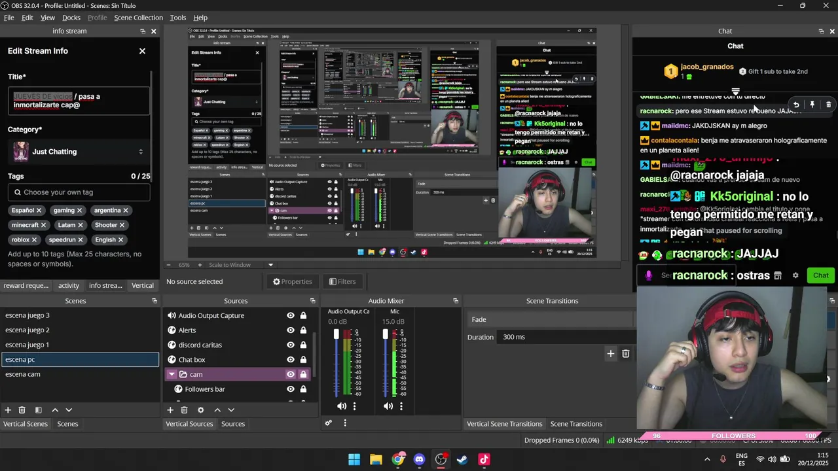The height and width of the screenshot is (471, 838).
Task: Expand the chat leaderboard handle
Action: pyautogui.click(x=735, y=91)
